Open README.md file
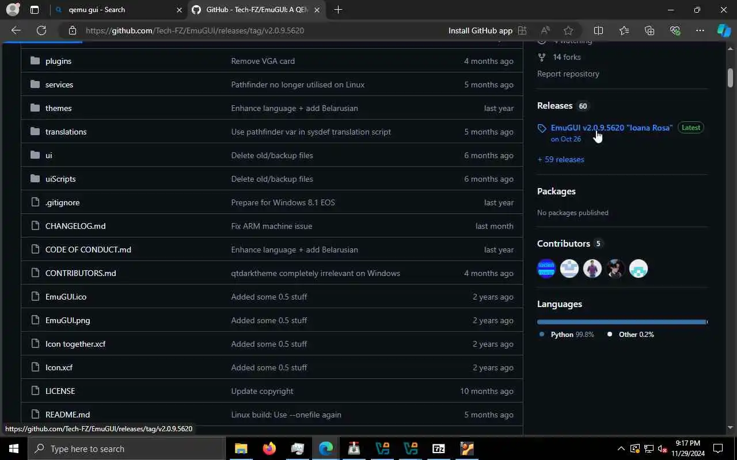The width and height of the screenshot is (737, 460). (x=67, y=415)
